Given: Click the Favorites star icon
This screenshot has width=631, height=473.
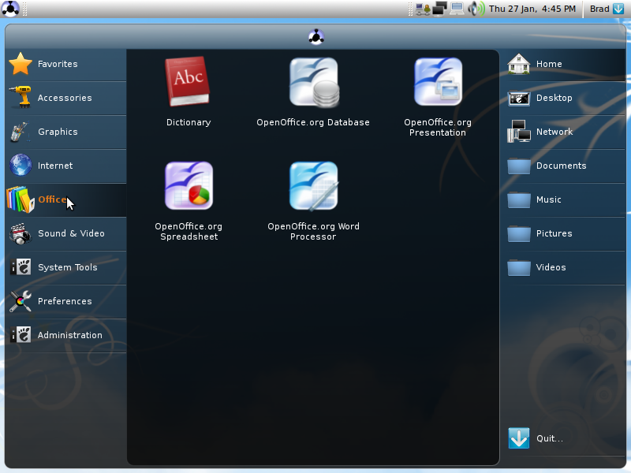Looking at the screenshot, I should tap(21, 64).
